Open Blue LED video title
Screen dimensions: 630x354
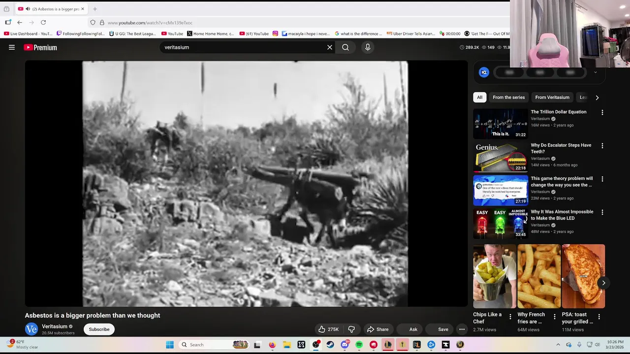click(562, 215)
